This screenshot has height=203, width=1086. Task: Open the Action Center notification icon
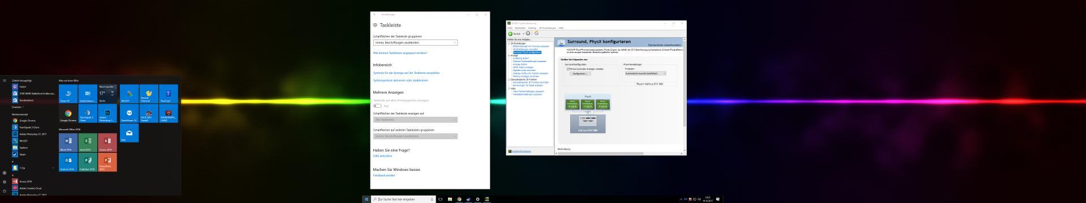(x=718, y=199)
